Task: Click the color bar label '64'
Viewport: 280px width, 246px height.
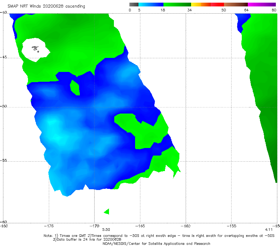Action: click(x=246, y=10)
